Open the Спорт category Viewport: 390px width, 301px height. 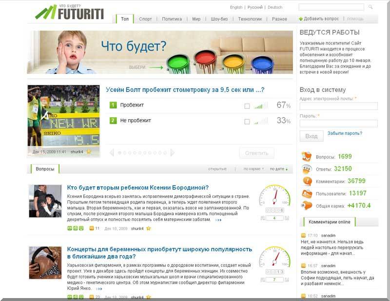(x=145, y=19)
